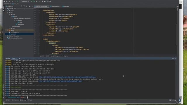
Task: Open the Project view selector dropdown
Action: coord(10,6)
